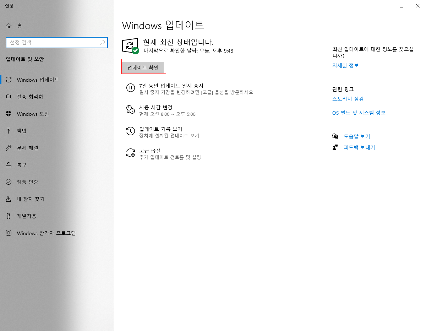This screenshot has width=426, height=331.
Task: Click the 문제 해결 wrench icon
Action: [9, 148]
